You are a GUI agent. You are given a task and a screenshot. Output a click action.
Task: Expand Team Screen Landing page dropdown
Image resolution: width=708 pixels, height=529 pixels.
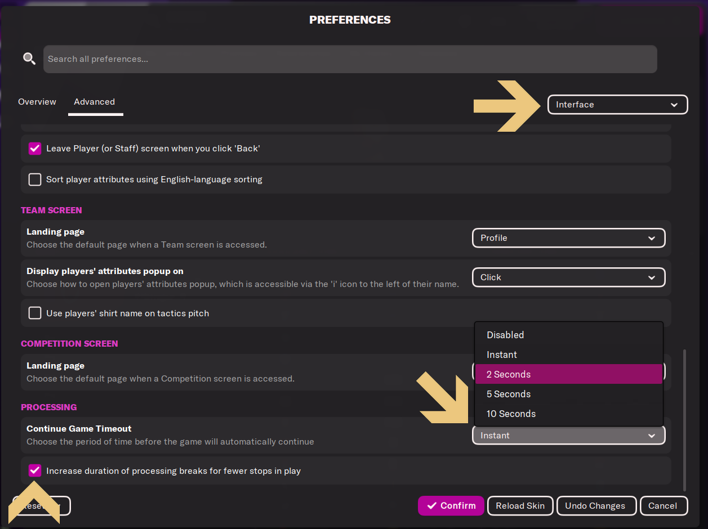coord(568,238)
